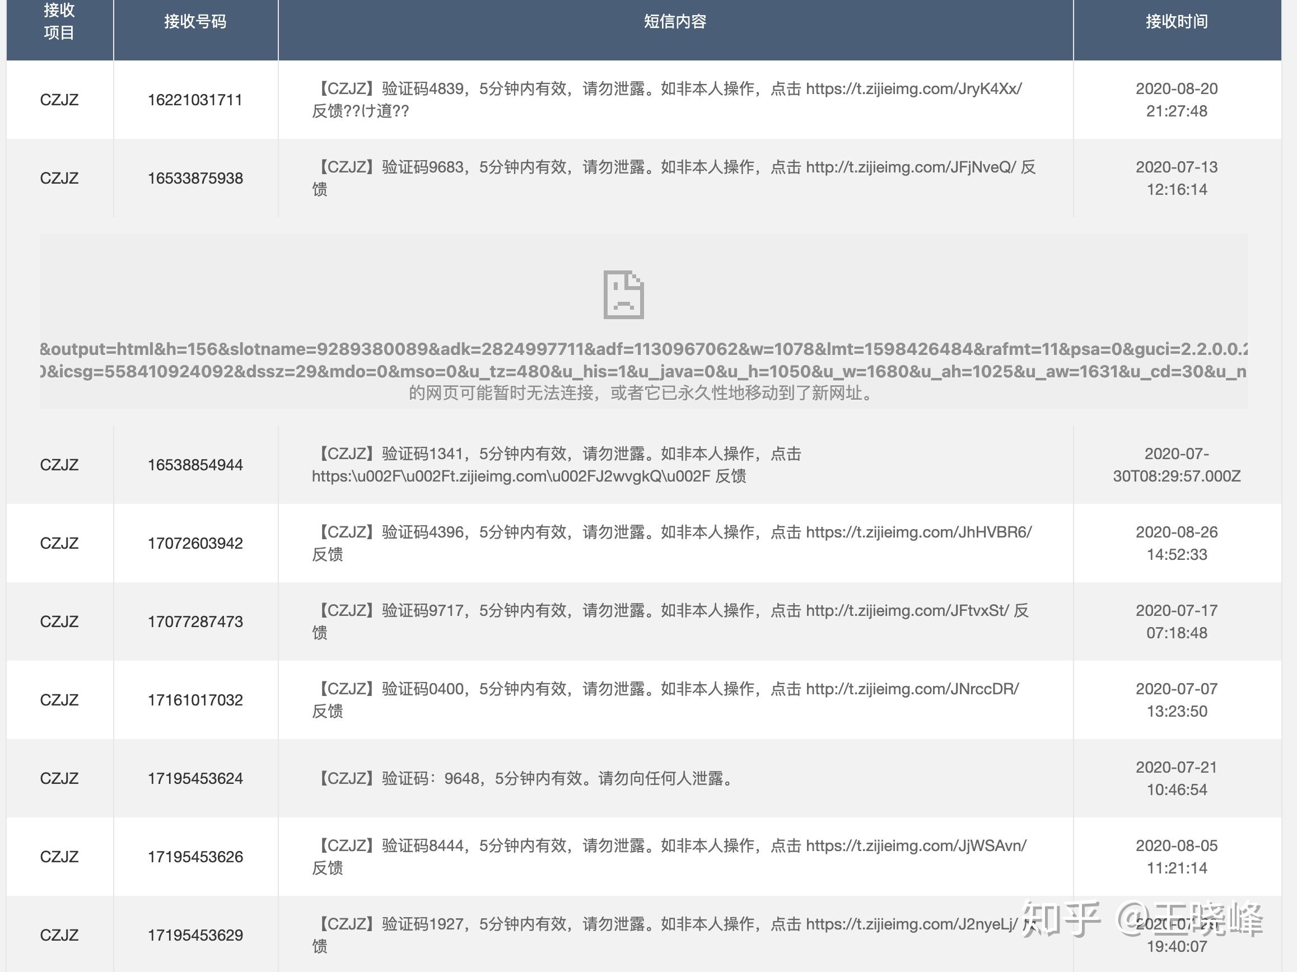1297x972 pixels.
Task: Select phone number 16221031711
Action: (x=195, y=100)
